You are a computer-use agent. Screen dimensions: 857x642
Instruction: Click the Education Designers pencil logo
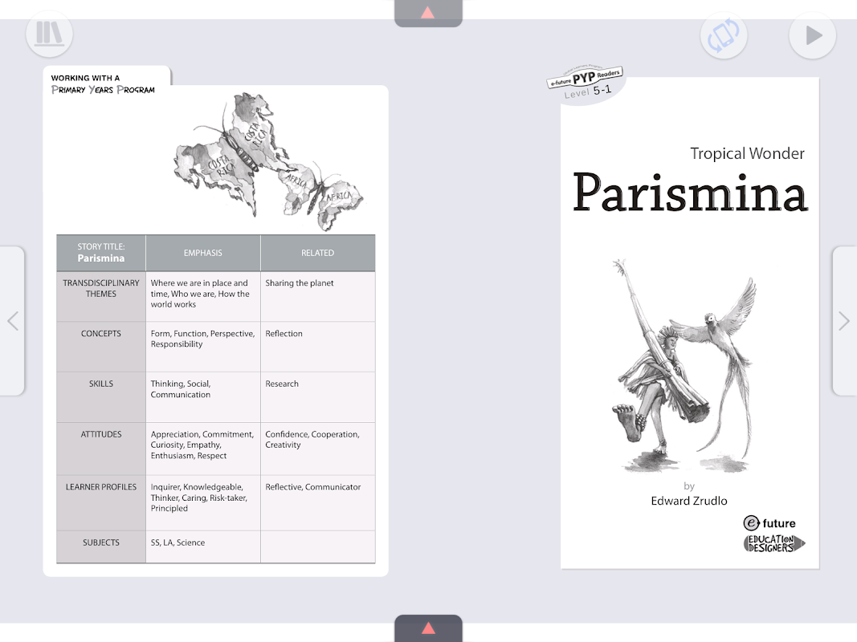pyautogui.click(x=774, y=544)
